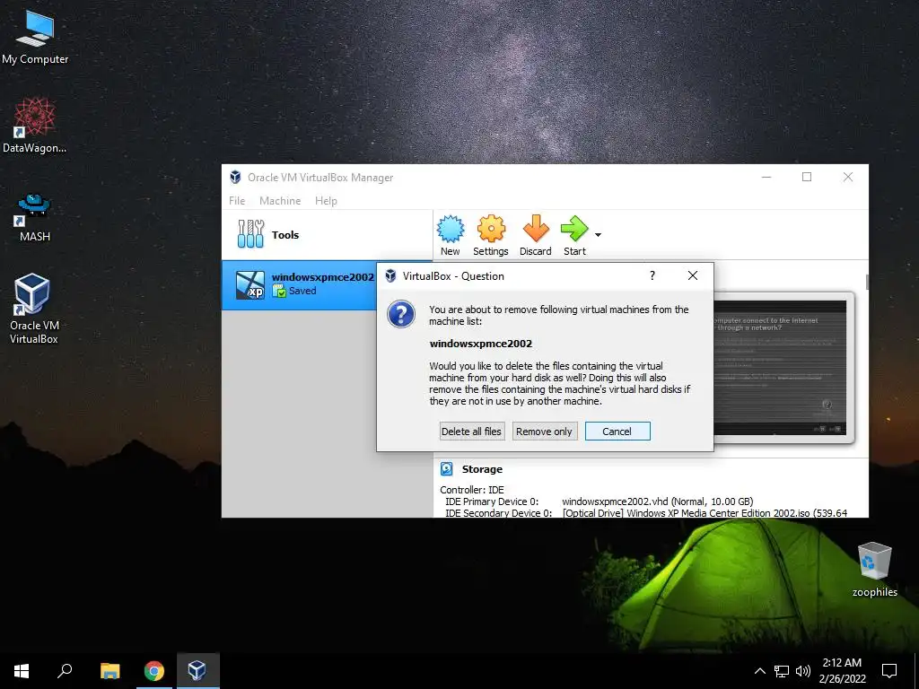Cancel the VM removal dialog
Image resolution: width=919 pixels, height=689 pixels.
click(x=617, y=432)
